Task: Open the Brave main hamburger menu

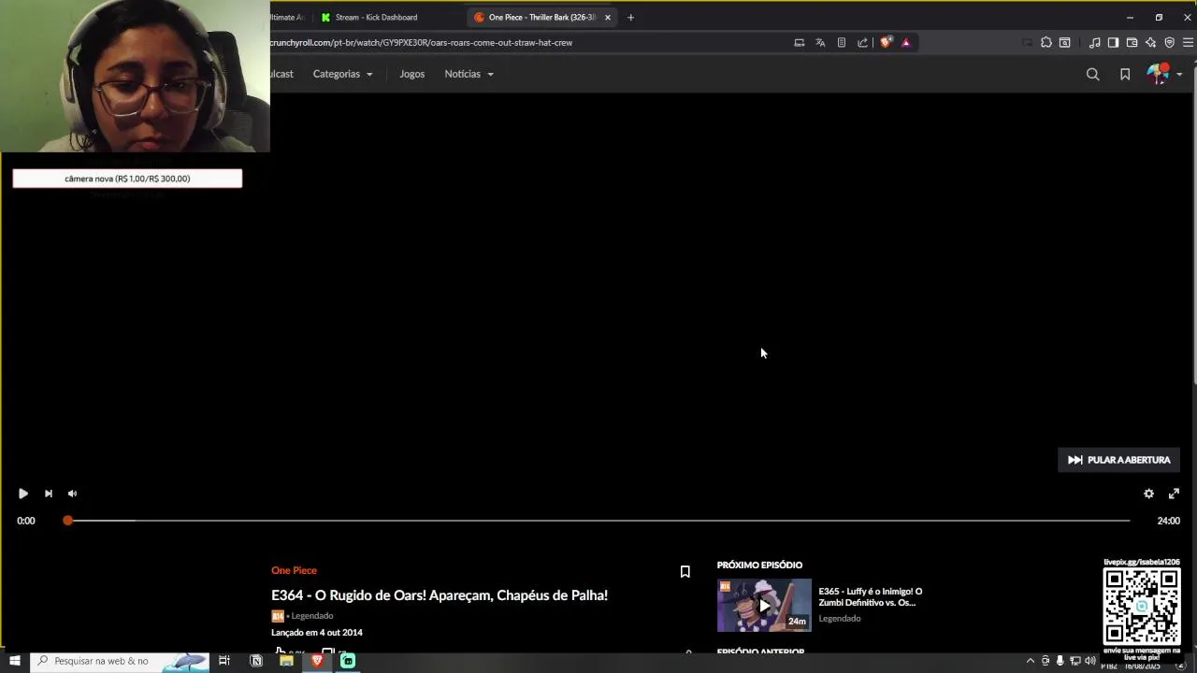Action: [x=1188, y=42]
